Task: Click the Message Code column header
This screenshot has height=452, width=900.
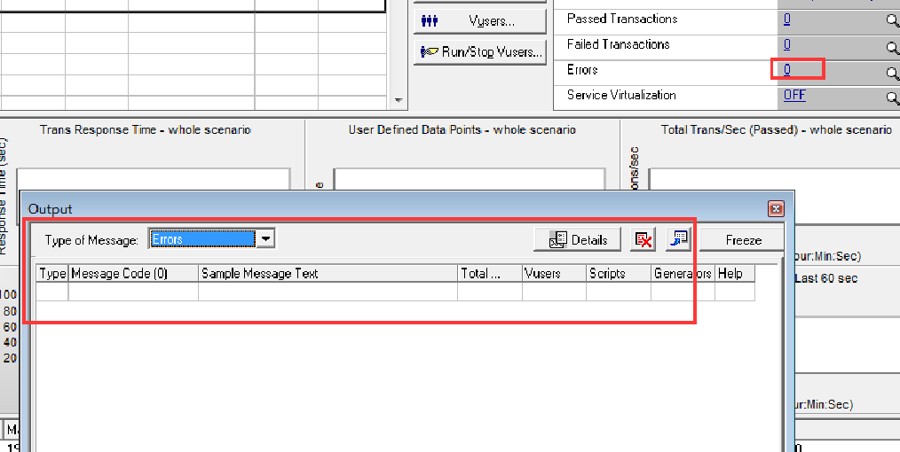Action: tap(133, 274)
